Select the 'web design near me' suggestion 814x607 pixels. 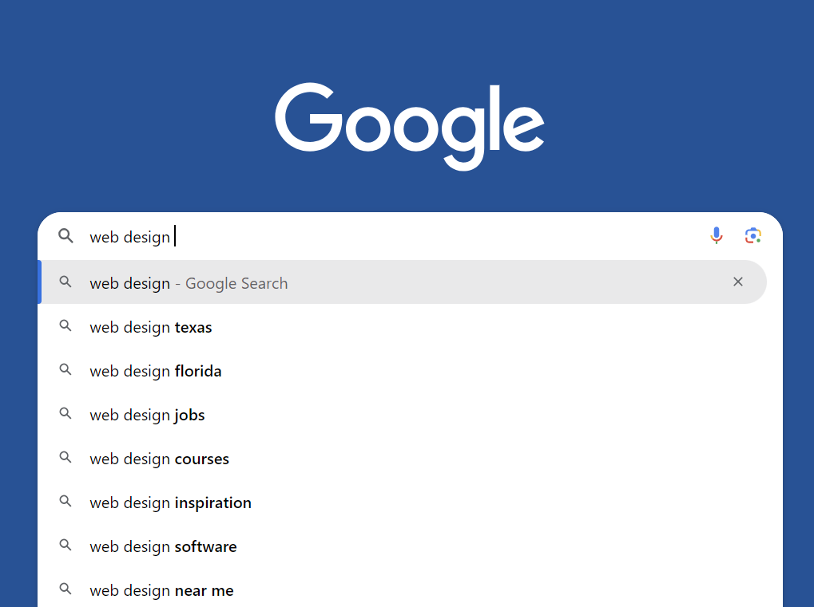pos(161,590)
